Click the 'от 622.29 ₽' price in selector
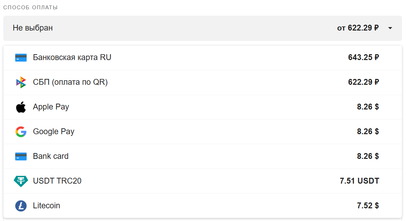The height and width of the screenshot is (221, 406). [358, 28]
